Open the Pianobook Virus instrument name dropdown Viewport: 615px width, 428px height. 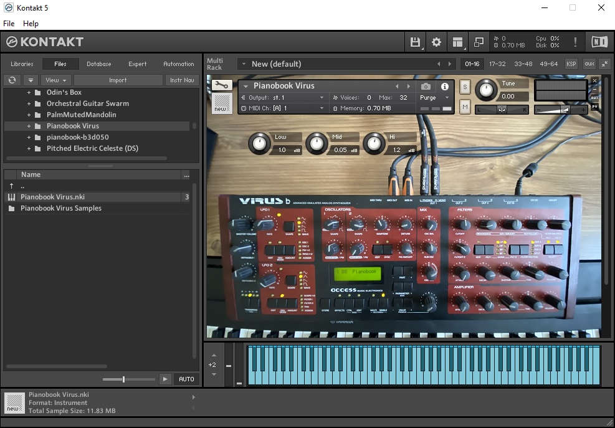pyautogui.click(x=246, y=87)
